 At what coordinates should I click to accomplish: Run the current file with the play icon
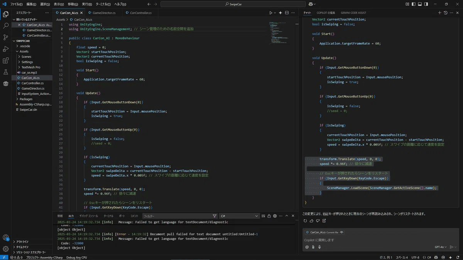pos(271,13)
